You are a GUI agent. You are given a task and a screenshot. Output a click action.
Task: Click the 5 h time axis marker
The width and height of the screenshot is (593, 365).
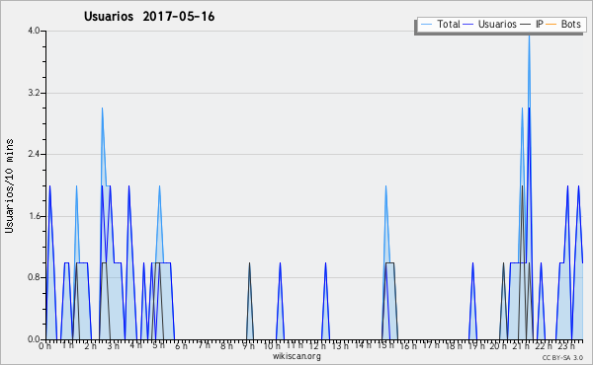(x=158, y=345)
